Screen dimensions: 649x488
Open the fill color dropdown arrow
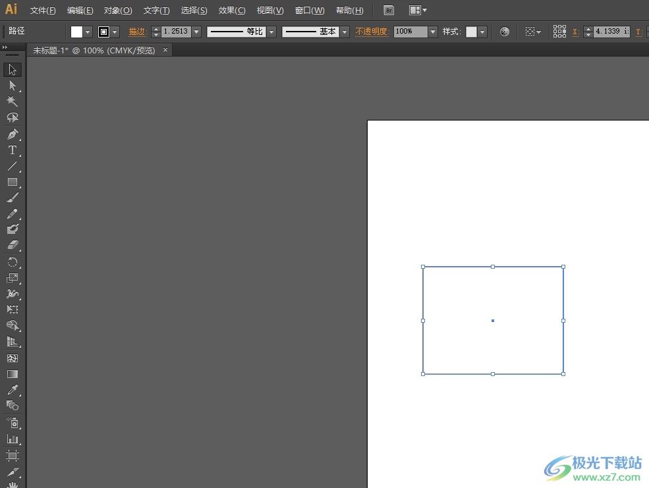tap(88, 32)
